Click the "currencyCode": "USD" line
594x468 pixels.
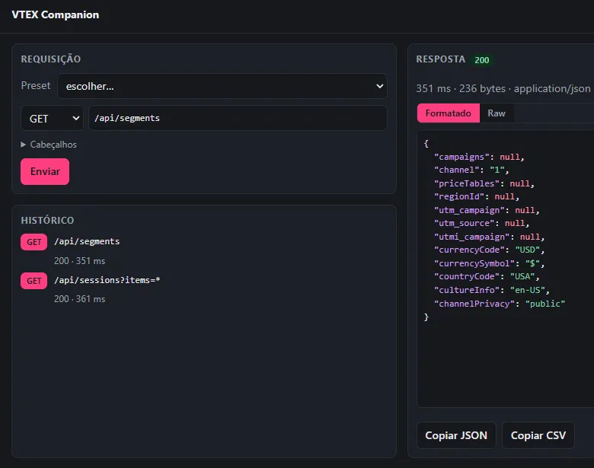click(489, 250)
